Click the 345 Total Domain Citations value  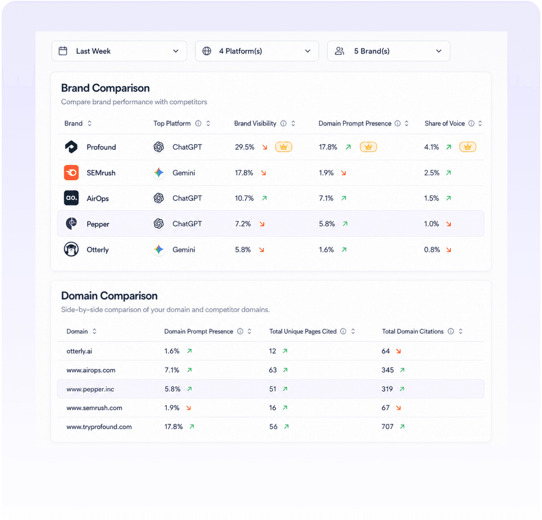tap(388, 370)
